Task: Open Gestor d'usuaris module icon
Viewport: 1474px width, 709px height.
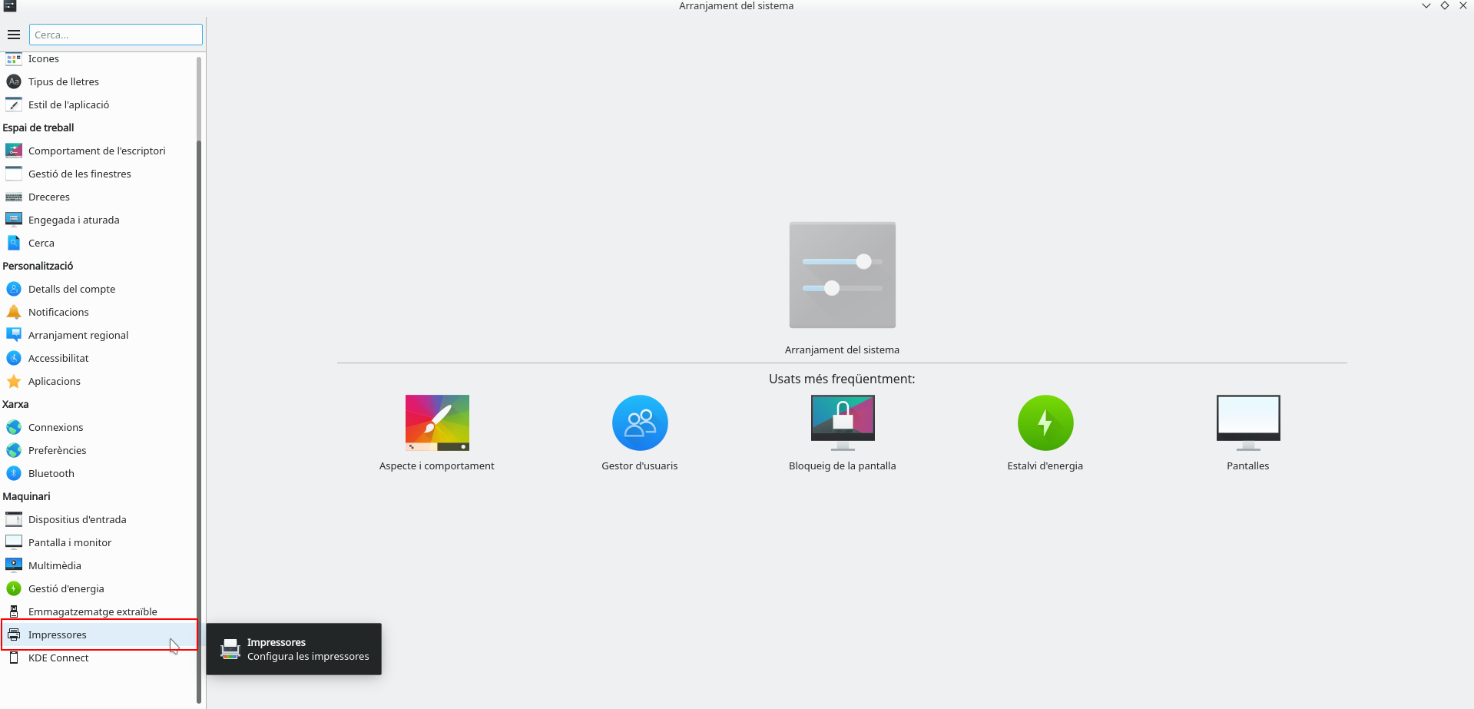Action: coord(640,423)
